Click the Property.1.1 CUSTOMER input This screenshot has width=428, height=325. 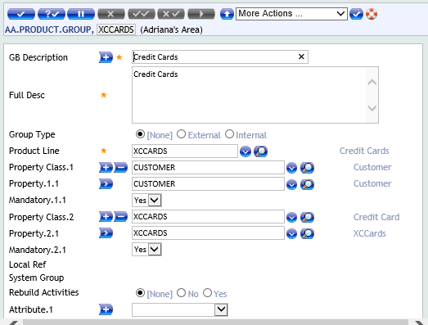click(208, 184)
